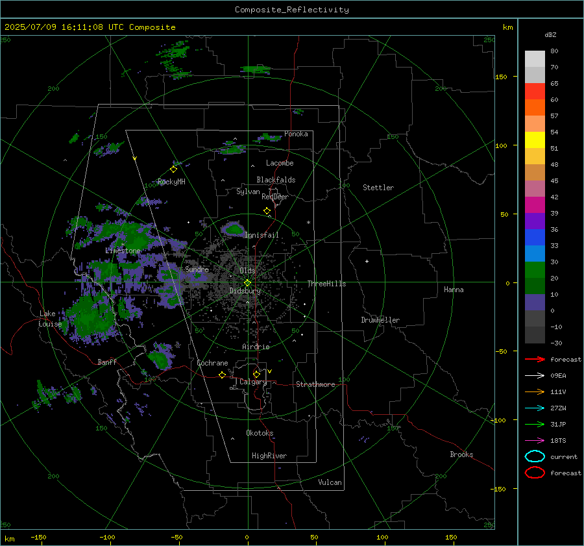Click the Lacombe city label

tap(280, 163)
